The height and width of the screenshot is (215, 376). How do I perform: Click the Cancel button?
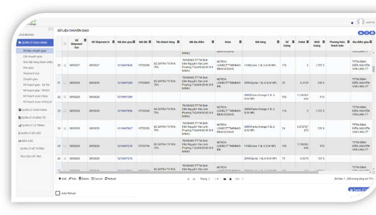click(97, 179)
